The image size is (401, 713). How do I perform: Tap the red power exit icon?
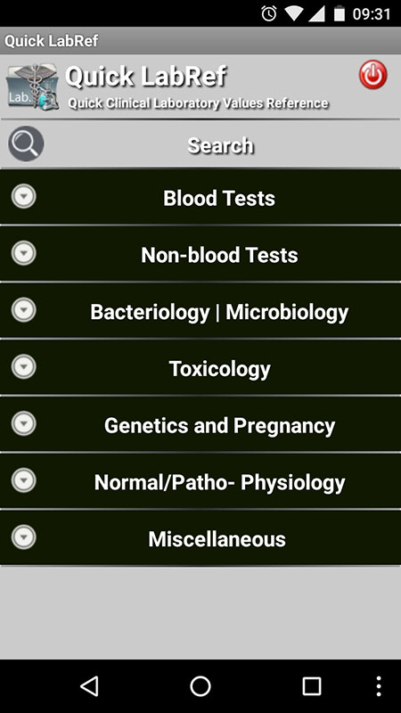(372, 76)
